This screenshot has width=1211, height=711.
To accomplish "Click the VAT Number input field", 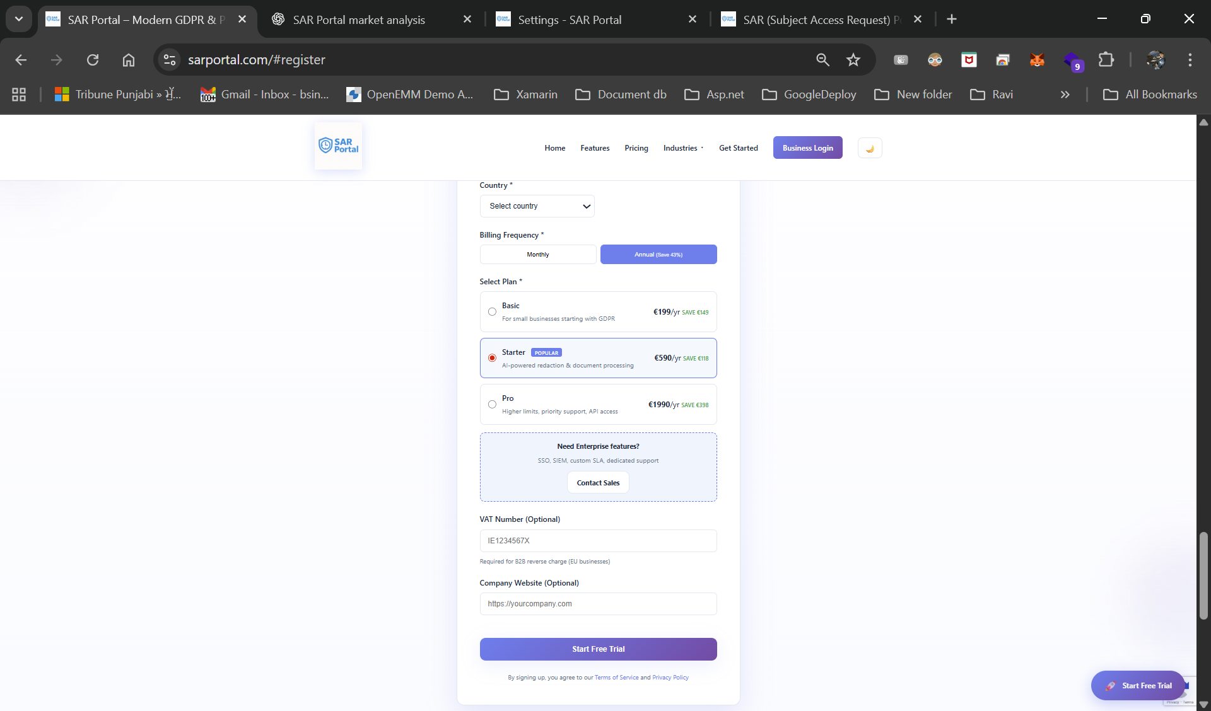I will (x=598, y=541).
